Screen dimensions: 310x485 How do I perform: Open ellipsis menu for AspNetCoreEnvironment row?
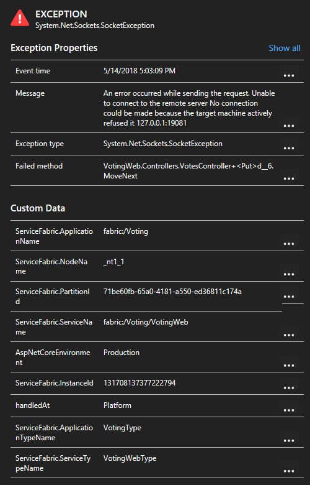pyautogui.click(x=289, y=365)
